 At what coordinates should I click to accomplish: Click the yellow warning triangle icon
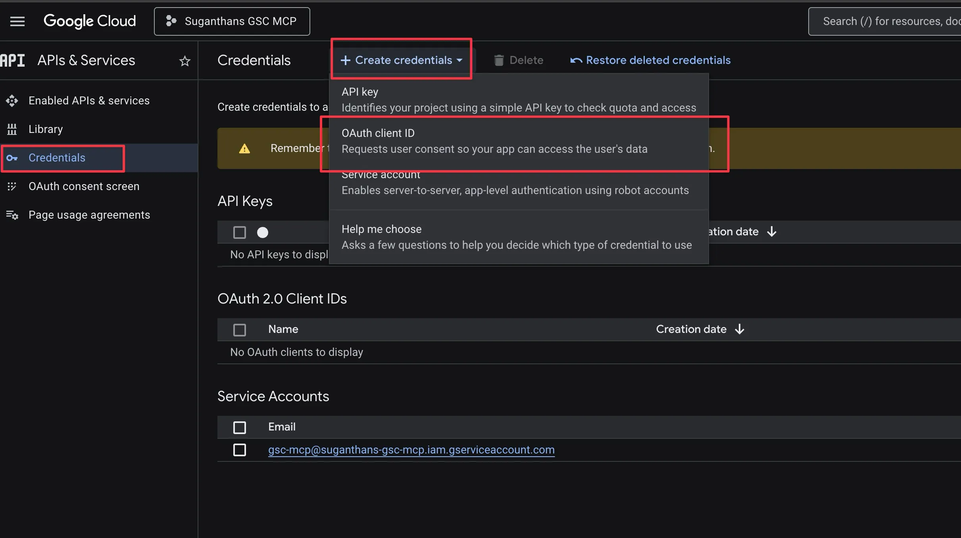244,149
